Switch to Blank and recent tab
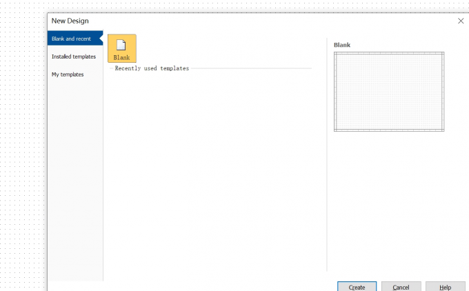 pyautogui.click(x=75, y=39)
